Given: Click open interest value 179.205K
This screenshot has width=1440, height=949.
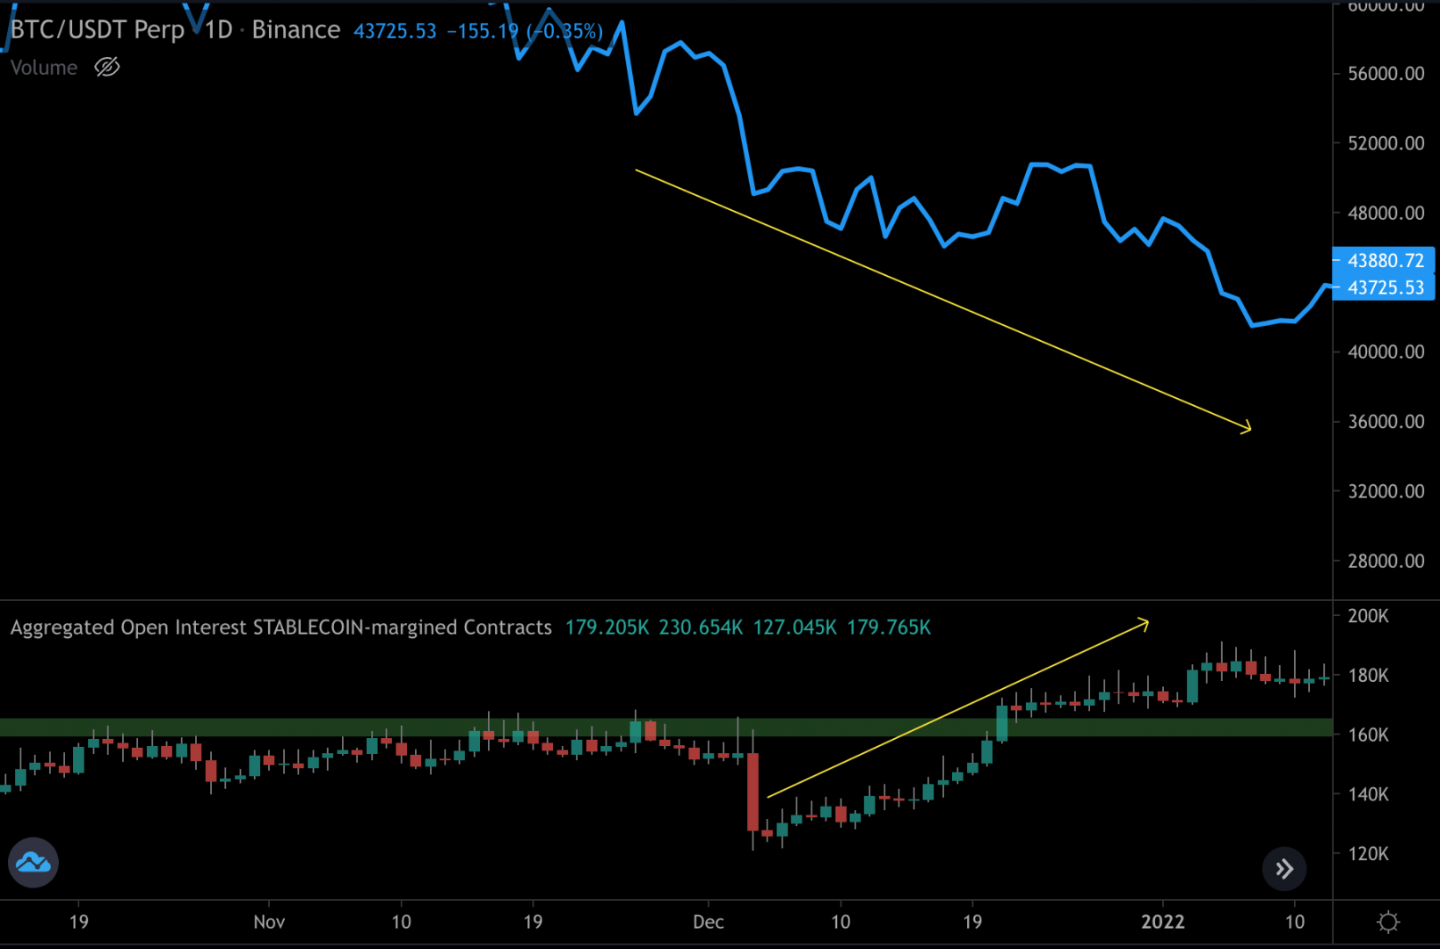Looking at the screenshot, I should pyautogui.click(x=607, y=627).
